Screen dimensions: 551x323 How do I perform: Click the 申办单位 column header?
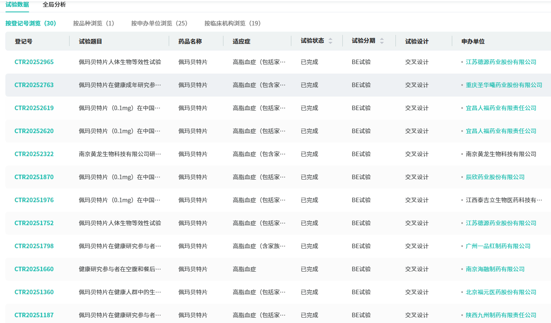point(473,42)
